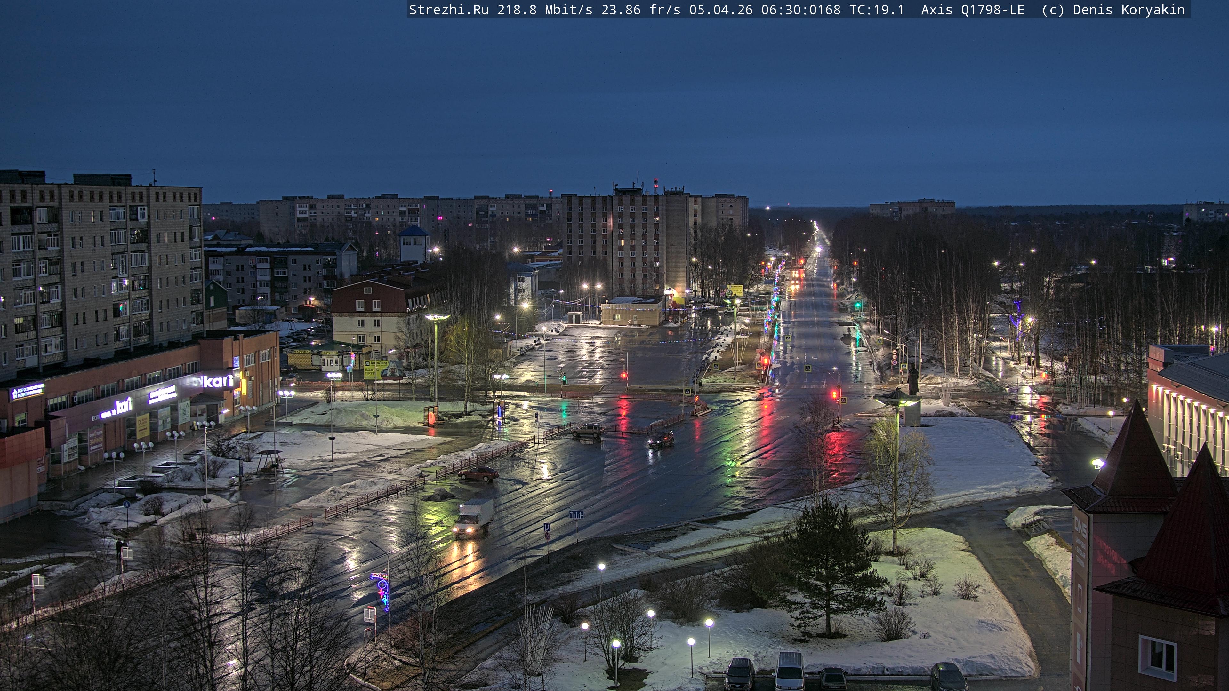Click the red traffic light near statue
1229x691 pixels.
835,394
